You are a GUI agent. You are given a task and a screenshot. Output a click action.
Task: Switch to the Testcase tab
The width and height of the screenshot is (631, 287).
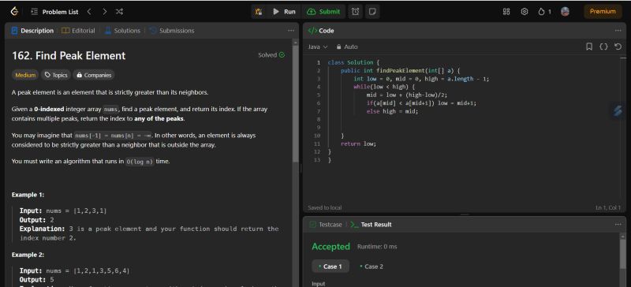pos(326,225)
